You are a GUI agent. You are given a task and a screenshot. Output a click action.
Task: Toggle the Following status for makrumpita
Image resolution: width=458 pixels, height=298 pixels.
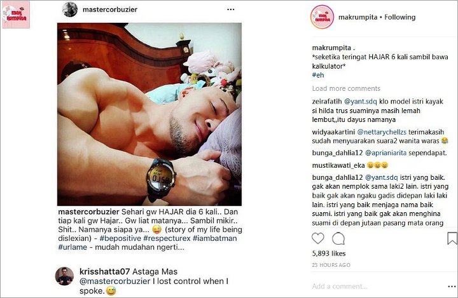pos(400,17)
